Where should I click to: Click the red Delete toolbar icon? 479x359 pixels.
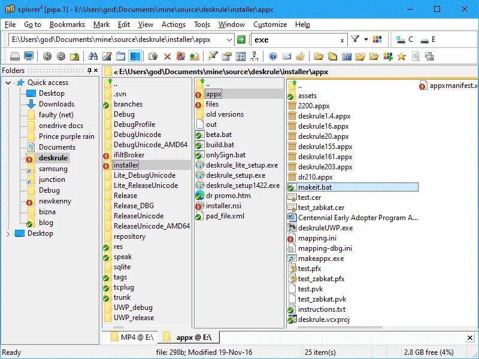pyautogui.click(x=167, y=56)
